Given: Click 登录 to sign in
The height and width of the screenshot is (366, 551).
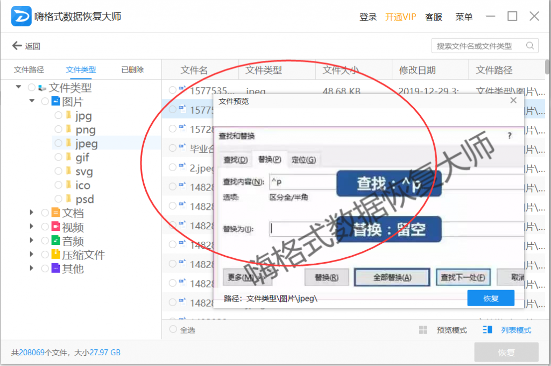Looking at the screenshot, I should pos(368,17).
